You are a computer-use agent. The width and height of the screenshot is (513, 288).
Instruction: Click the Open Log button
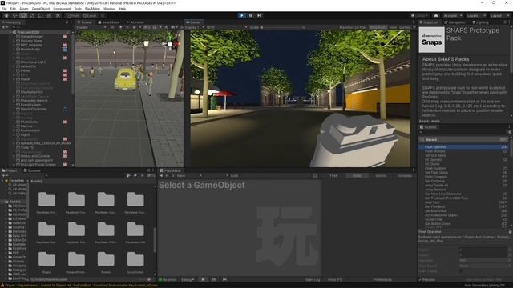pyautogui.click(x=313, y=279)
